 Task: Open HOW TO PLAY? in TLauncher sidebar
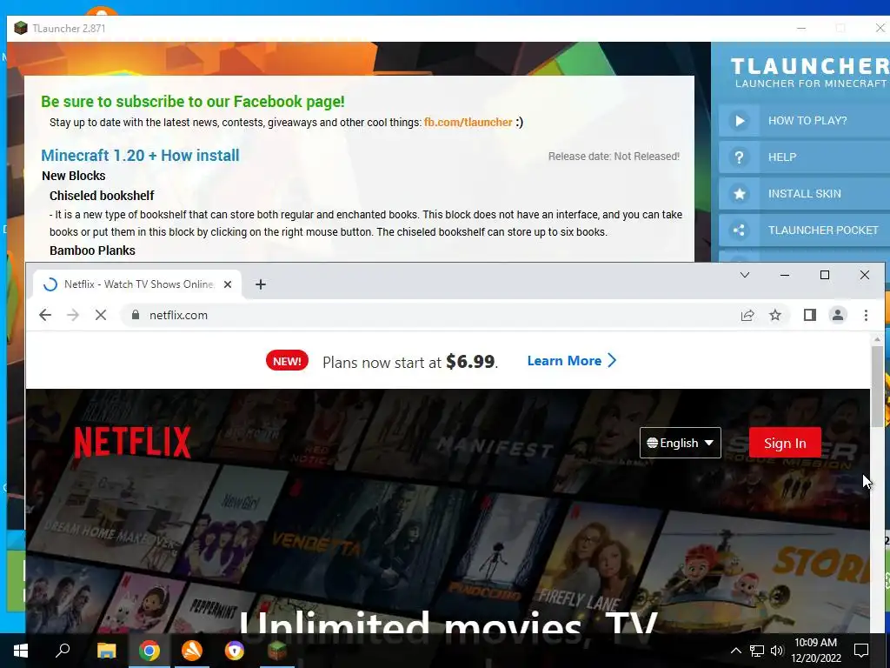point(804,120)
